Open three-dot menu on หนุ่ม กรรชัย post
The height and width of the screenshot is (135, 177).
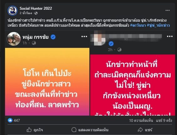pyautogui.click(x=84, y=36)
